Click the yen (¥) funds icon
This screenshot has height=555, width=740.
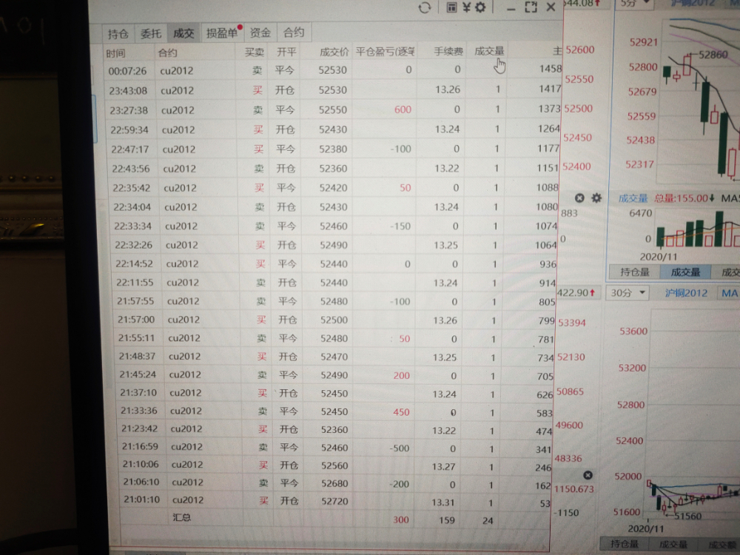click(466, 7)
